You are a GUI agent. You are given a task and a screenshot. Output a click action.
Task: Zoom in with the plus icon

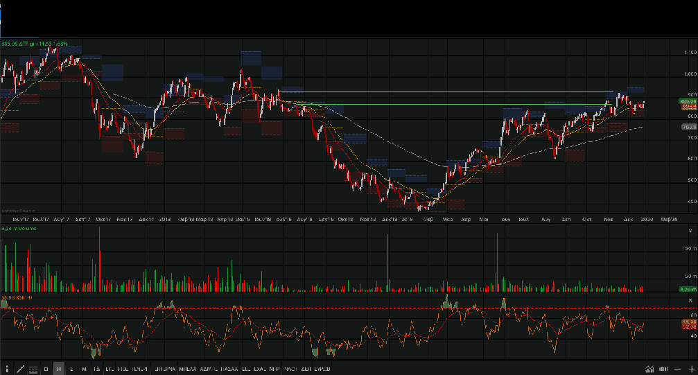click(690, 369)
